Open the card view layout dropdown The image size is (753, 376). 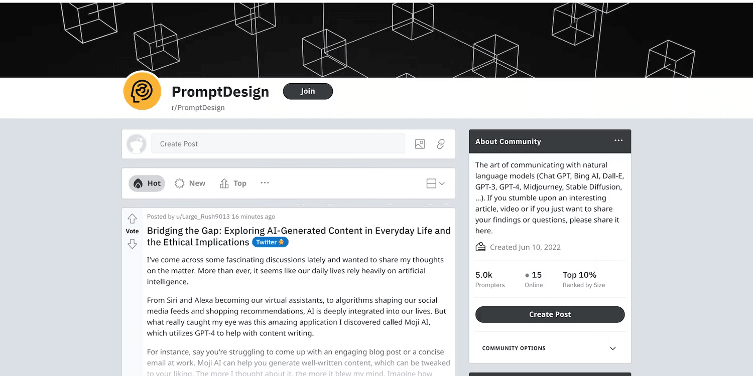[x=435, y=183]
